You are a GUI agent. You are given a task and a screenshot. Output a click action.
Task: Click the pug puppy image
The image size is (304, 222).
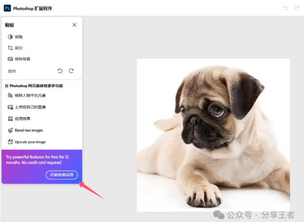[213, 135]
